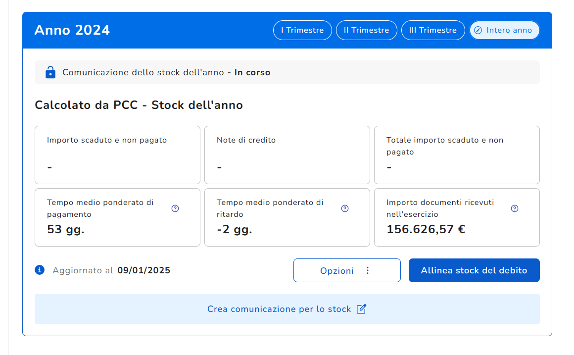
Task: Select the III Trimestre tab
Action: coord(432,30)
